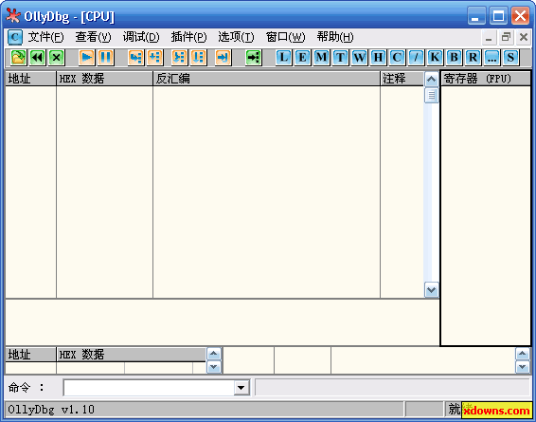Click the Close program green X icon
Screen dimensions: 536x422
[57, 58]
